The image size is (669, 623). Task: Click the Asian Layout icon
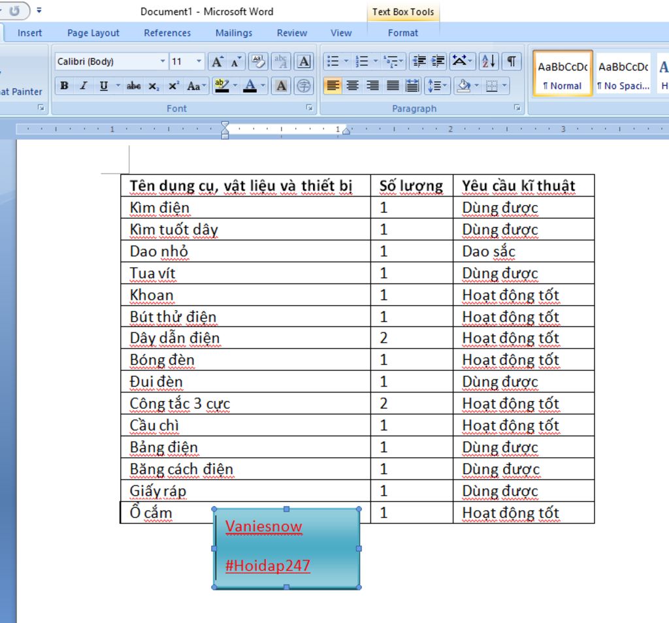point(462,61)
